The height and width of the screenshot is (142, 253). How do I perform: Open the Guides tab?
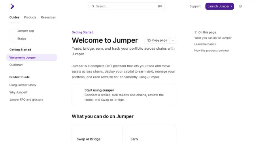[x=14, y=17]
